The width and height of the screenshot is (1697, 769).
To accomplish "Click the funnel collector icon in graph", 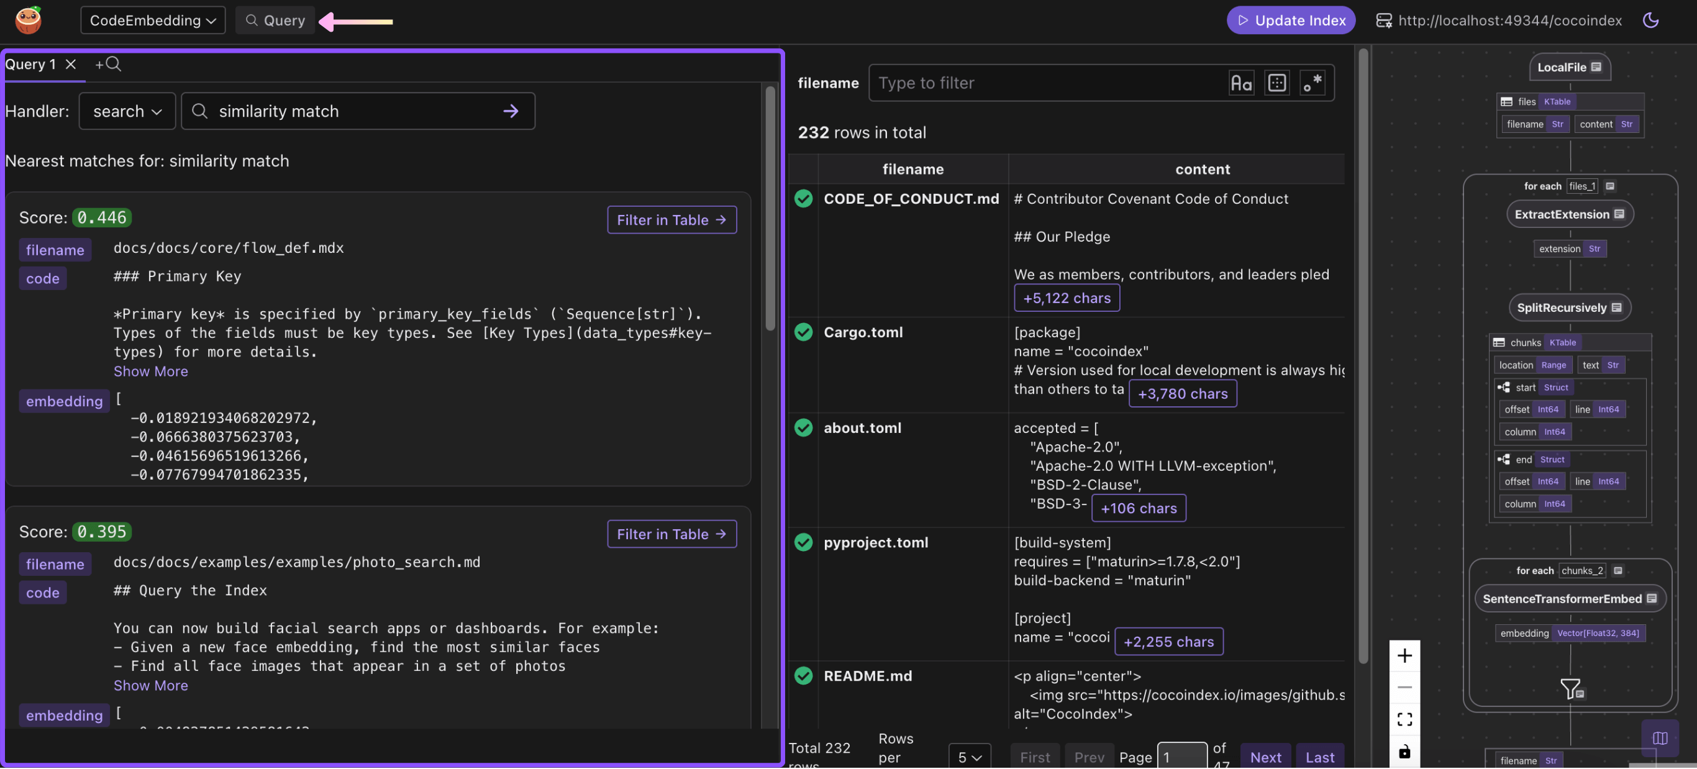I will point(1571,690).
